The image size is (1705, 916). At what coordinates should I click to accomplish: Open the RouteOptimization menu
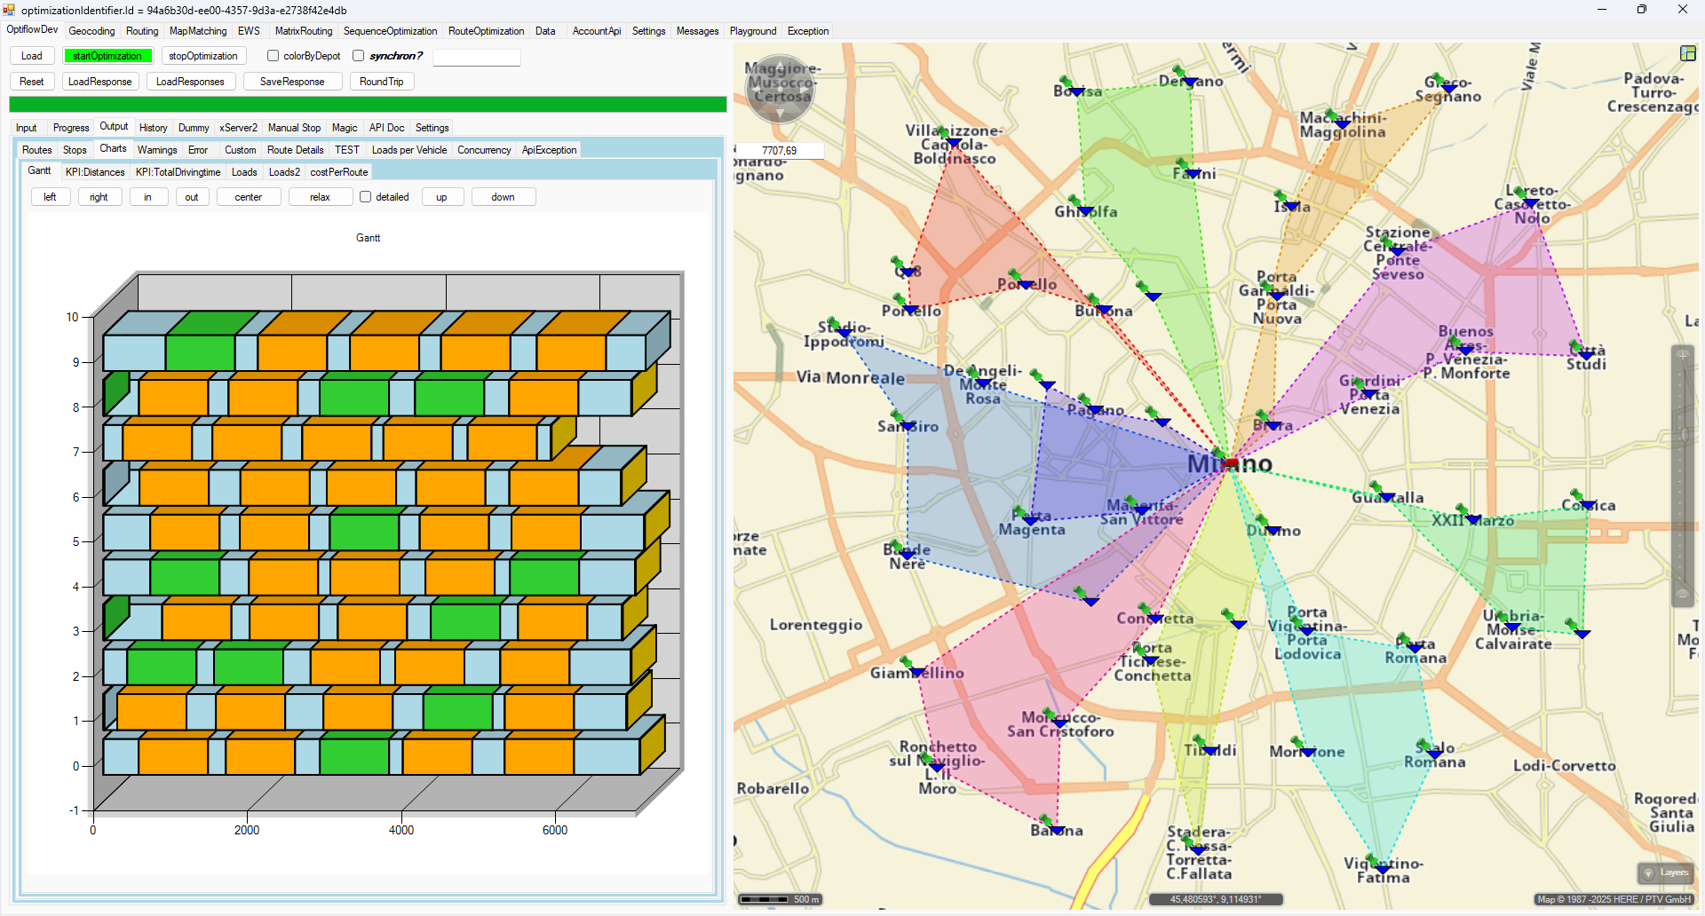click(486, 31)
